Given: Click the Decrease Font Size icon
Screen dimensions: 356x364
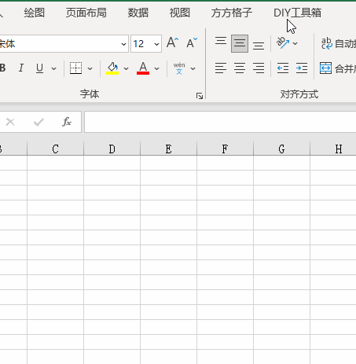Looking at the screenshot, I should (x=192, y=42).
